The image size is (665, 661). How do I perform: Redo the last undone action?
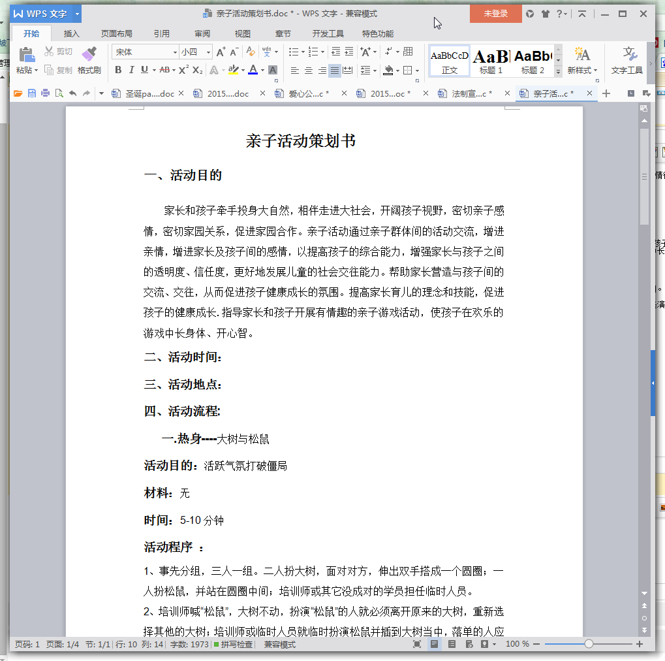coord(87,93)
